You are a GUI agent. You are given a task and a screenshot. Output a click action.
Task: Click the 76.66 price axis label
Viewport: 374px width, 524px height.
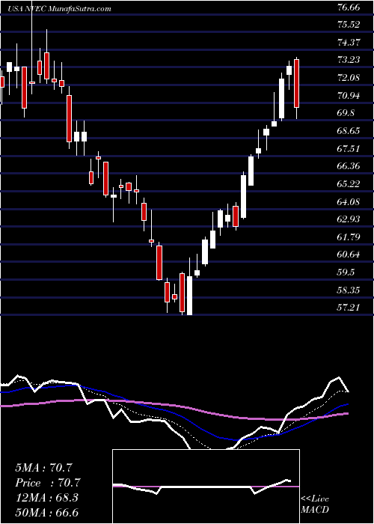tap(349, 7)
